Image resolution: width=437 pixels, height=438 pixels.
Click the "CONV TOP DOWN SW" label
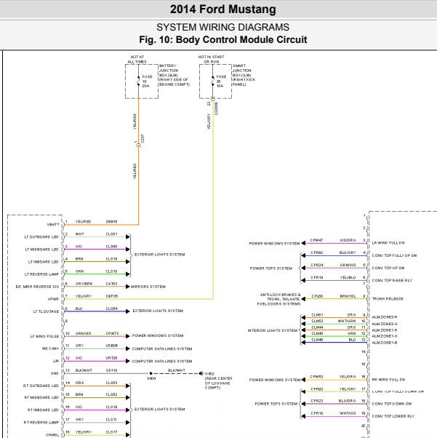tap(392, 404)
